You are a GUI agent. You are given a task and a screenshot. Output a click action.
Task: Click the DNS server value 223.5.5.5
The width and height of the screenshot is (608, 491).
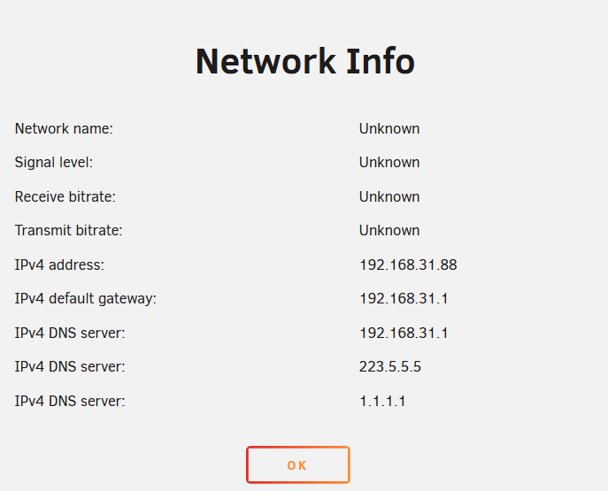point(390,366)
